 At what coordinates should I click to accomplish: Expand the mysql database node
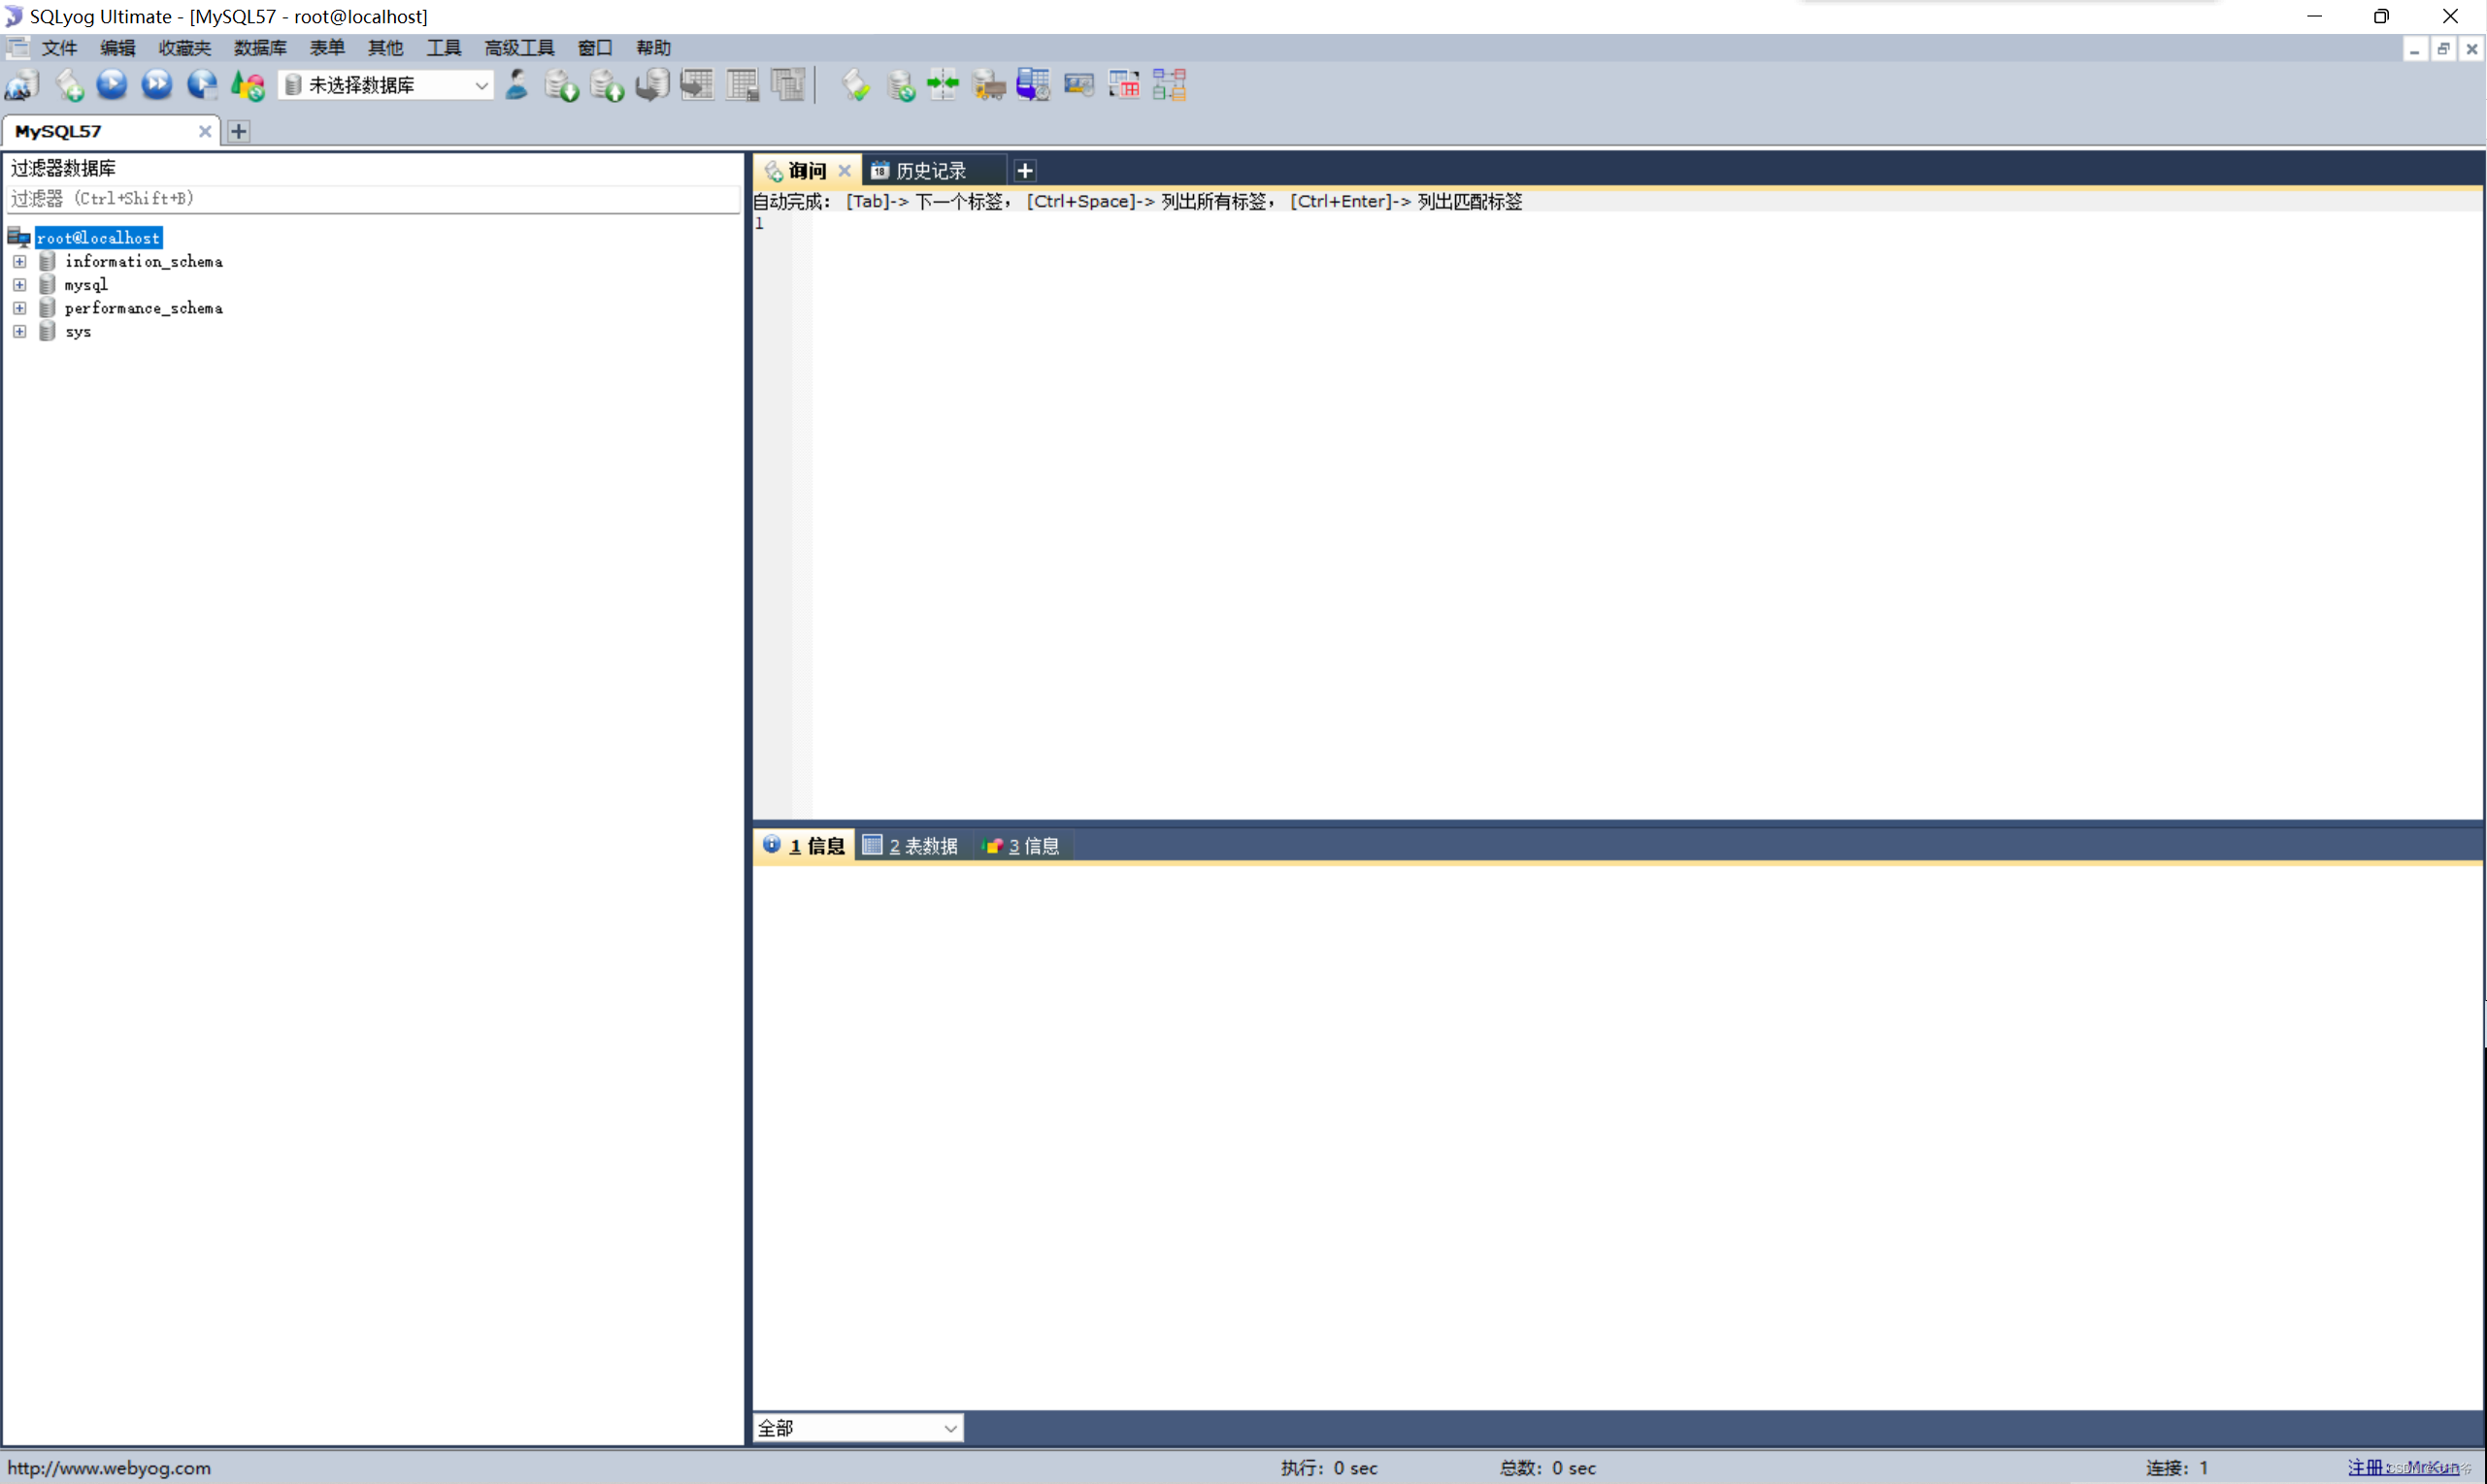pyautogui.click(x=20, y=285)
